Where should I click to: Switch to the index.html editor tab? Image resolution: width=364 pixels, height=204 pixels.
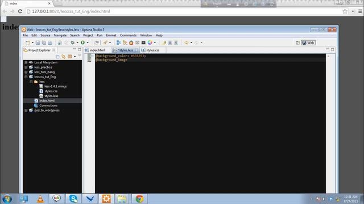point(97,50)
